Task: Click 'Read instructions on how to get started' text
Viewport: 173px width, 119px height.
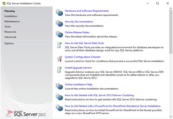Action: pos(111,99)
